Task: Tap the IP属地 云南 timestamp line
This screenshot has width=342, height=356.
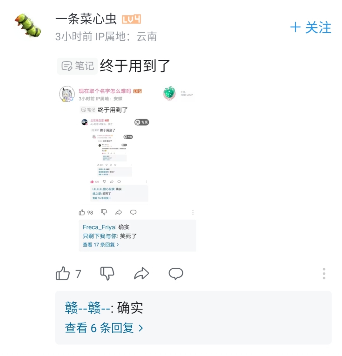Action: (x=106, y=37)
